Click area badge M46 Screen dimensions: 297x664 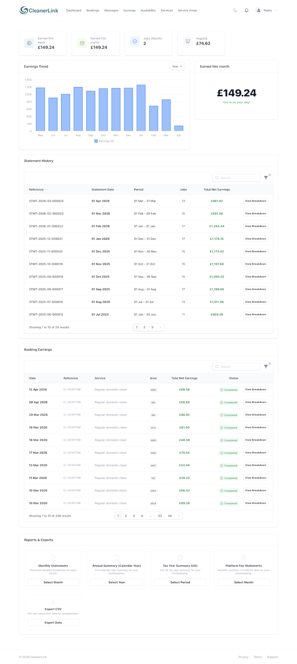coord(153,440)
